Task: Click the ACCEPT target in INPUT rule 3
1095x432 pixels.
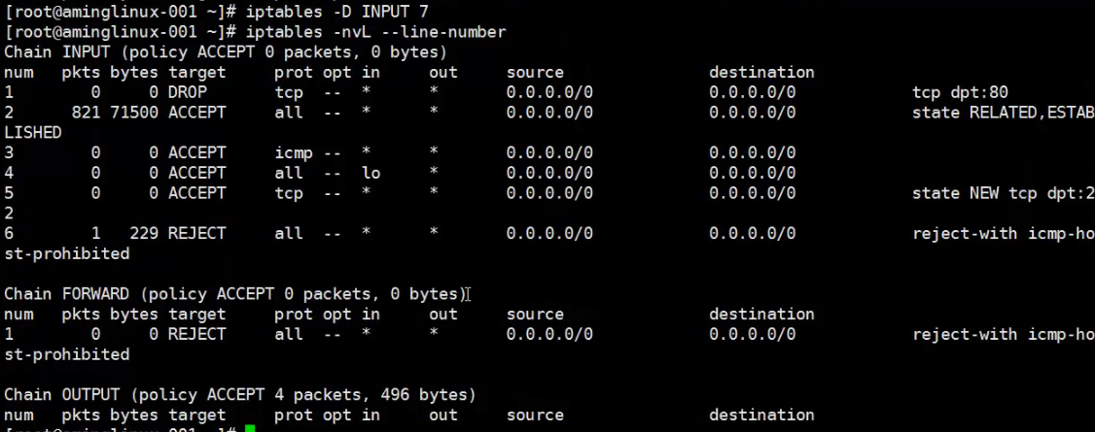Action: click(x=197, y=152)
